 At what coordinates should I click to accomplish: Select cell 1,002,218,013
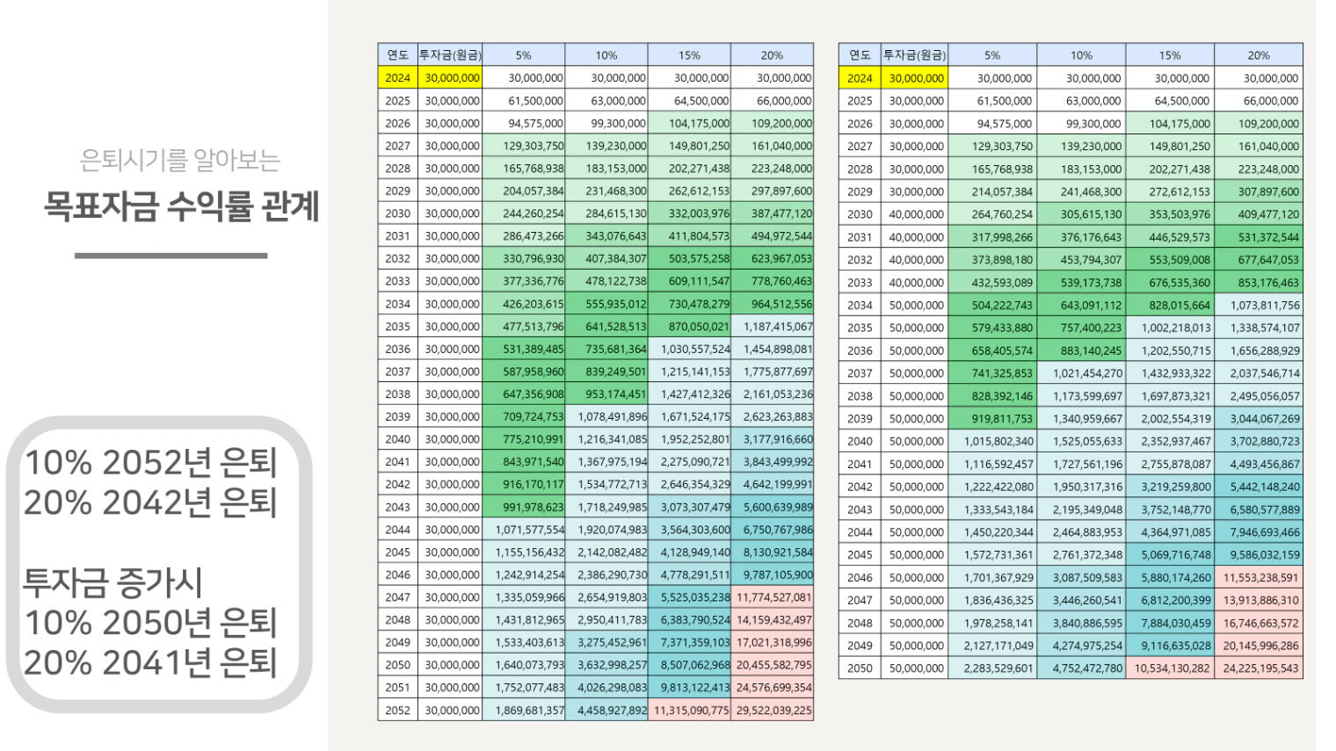click(1170, 328)
